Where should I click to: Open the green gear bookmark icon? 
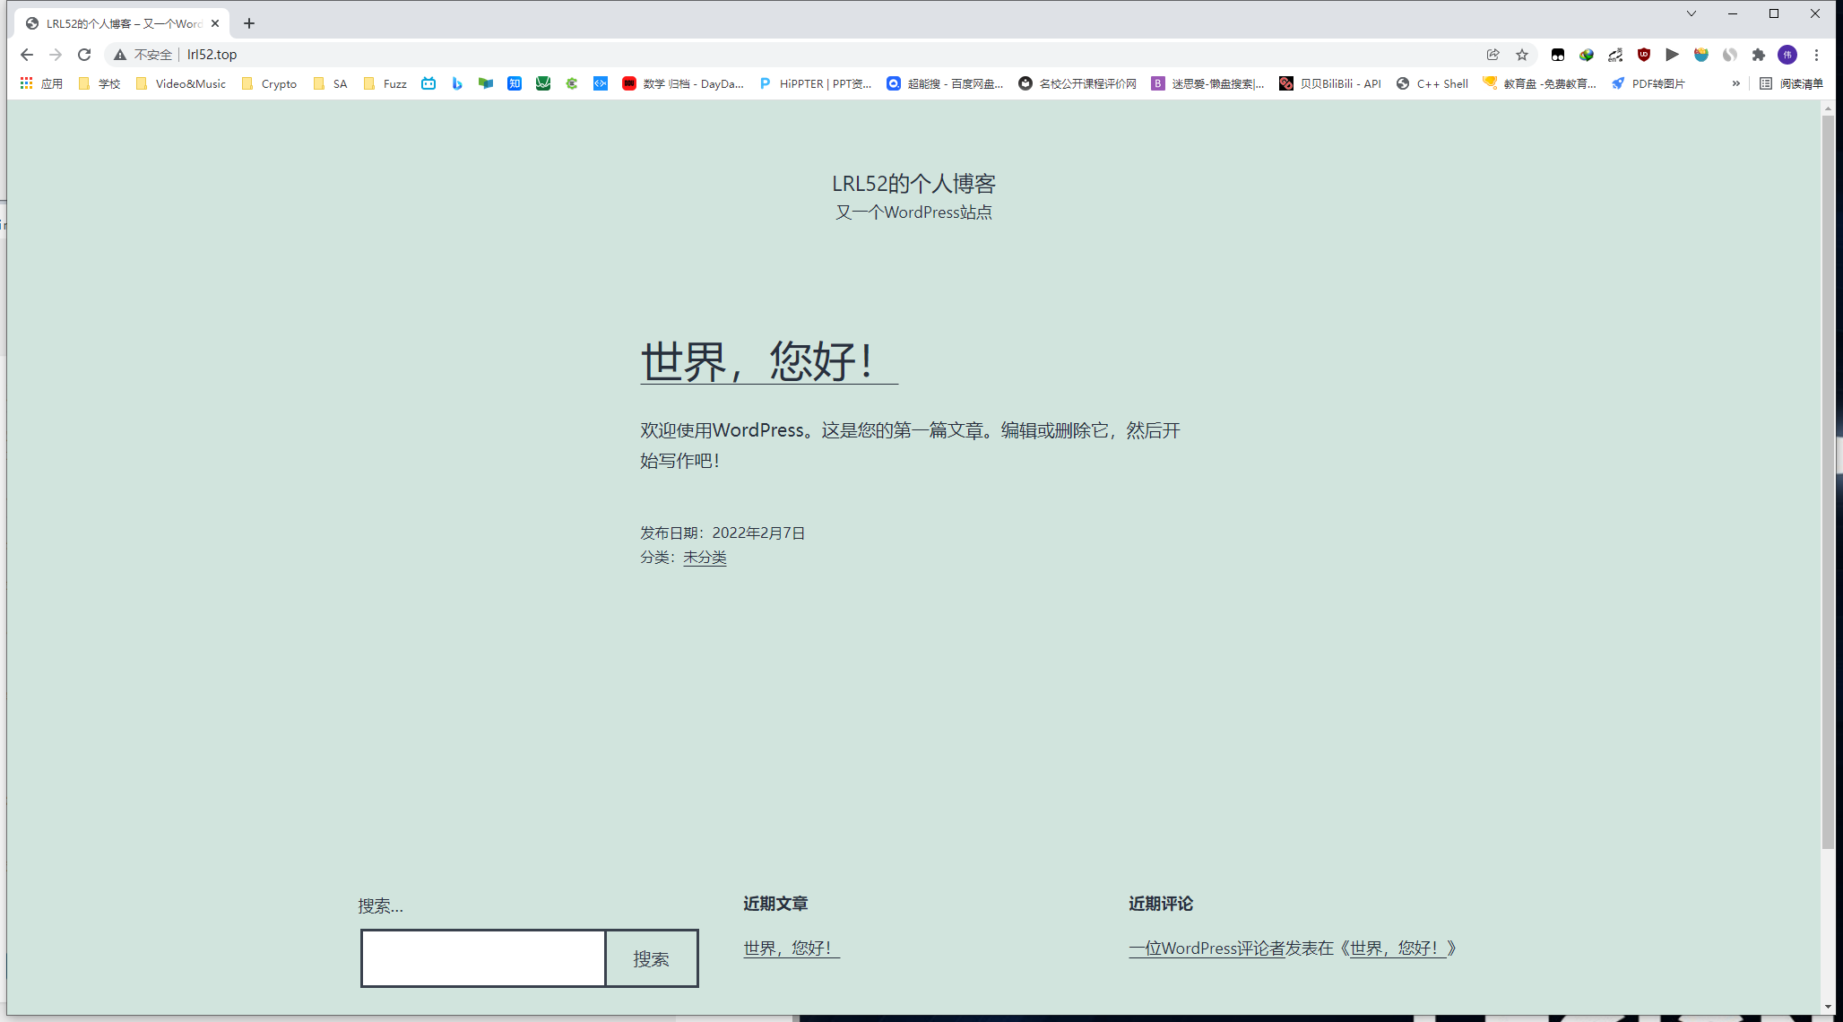(x=572, y=83)
